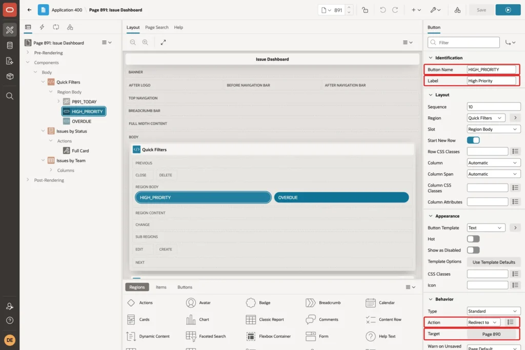The height and width of the screenshot is (350, 525).
Task: Expand layout to full screen
Action: coord(163,42)
